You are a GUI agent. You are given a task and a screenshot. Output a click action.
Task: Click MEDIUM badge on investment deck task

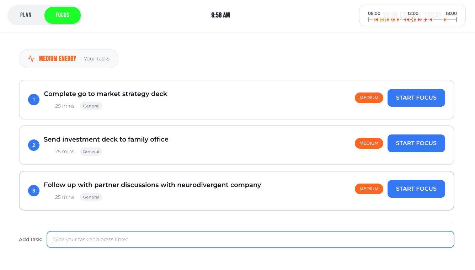(x=369, y=143)
